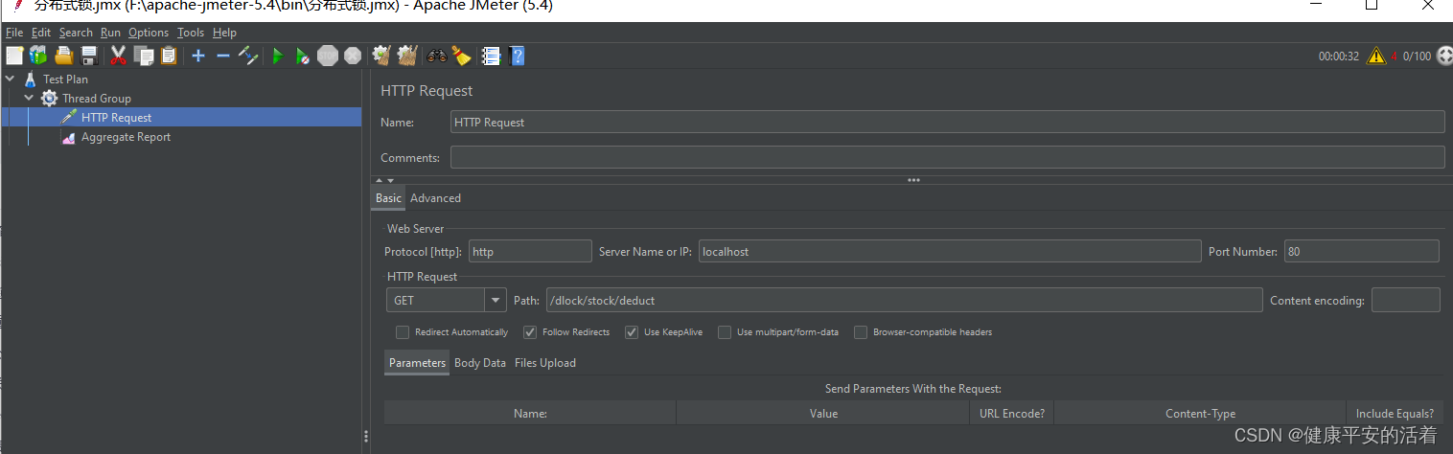The height and width of the screenshot is (454, 1453).
Task: Click the Clear All double-broom icon
Action: 407,56
